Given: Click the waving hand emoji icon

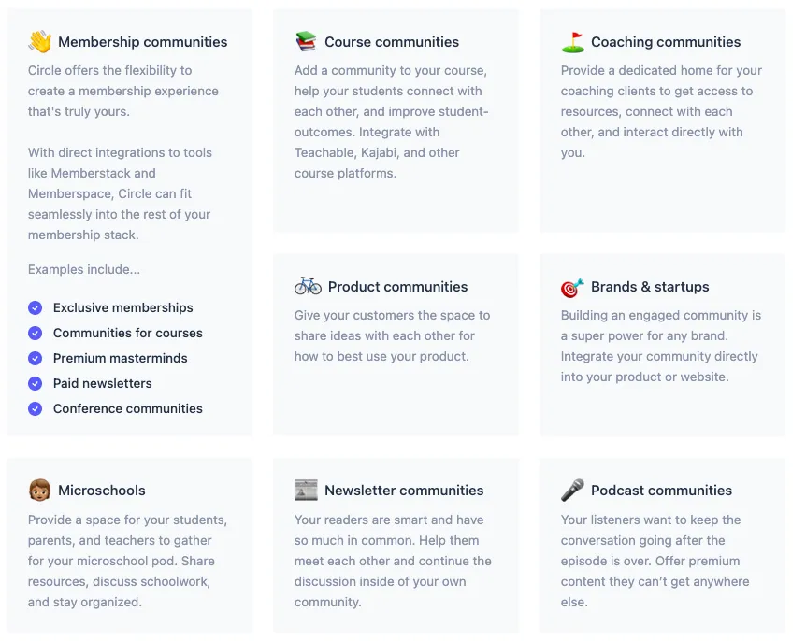Looking at the screenshot, I should click(39, 42).
